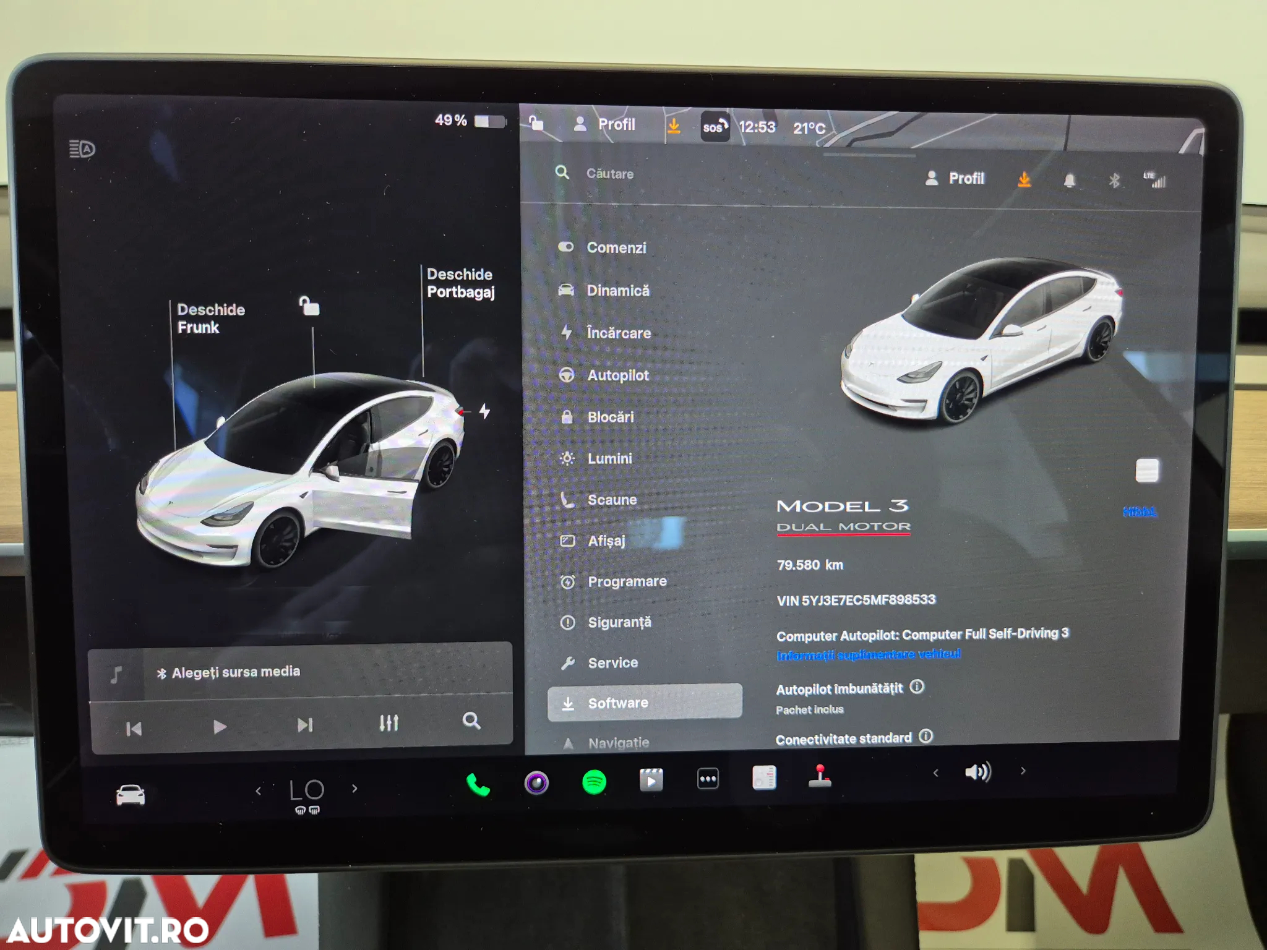Viewport: 1267px width, 950px height.
Task: Tap the 49% battery indicator
Action: [x=470, y=121]
